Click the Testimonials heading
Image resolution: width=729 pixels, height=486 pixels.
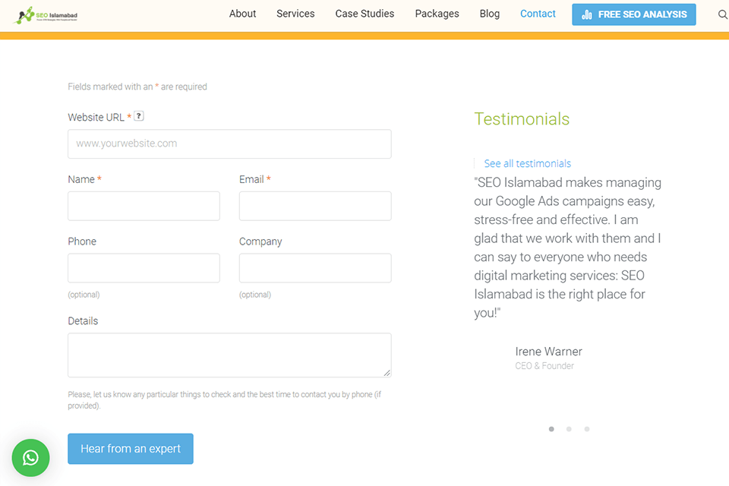coord(522,119)
